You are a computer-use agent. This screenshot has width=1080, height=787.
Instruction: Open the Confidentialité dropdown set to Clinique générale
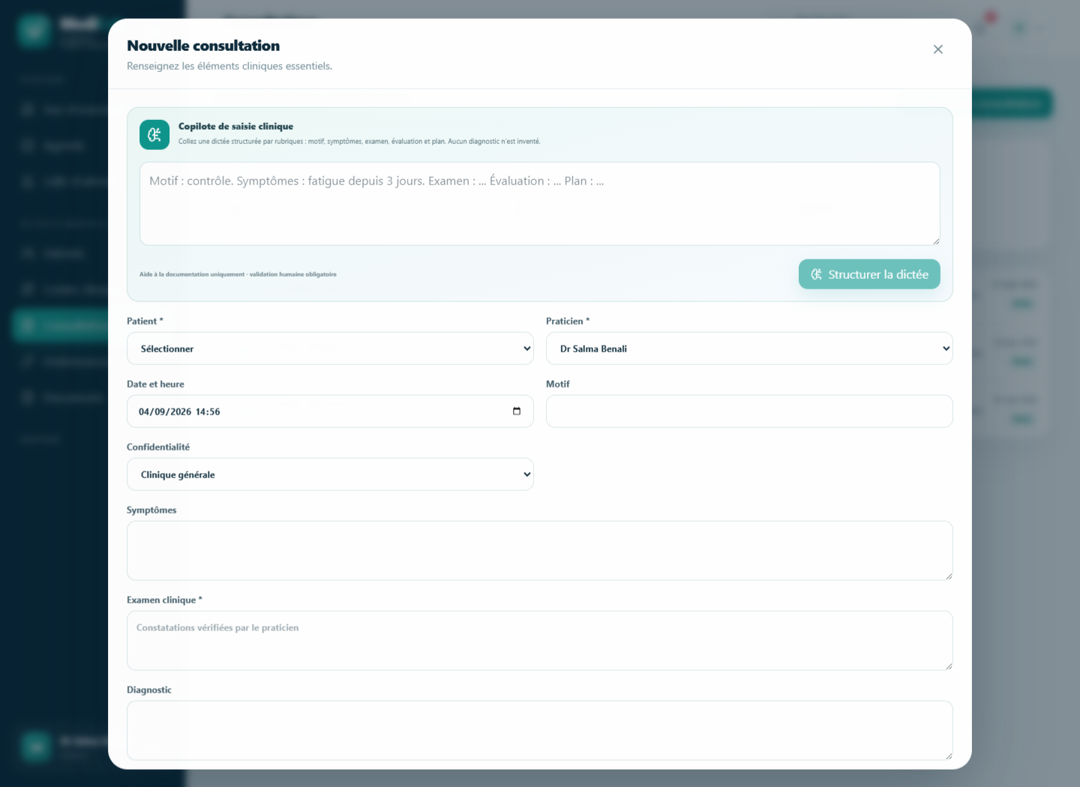pos(330,474)
